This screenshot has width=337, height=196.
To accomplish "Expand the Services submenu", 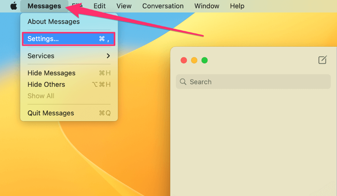I will pyautogui.click(x=69, y=56).
